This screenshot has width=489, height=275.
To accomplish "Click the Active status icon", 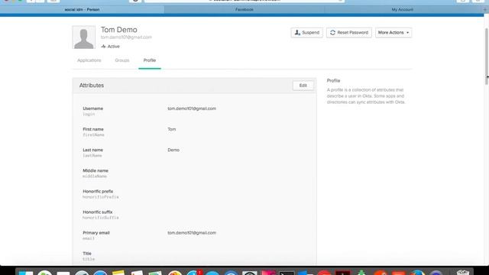I will 104,47.
